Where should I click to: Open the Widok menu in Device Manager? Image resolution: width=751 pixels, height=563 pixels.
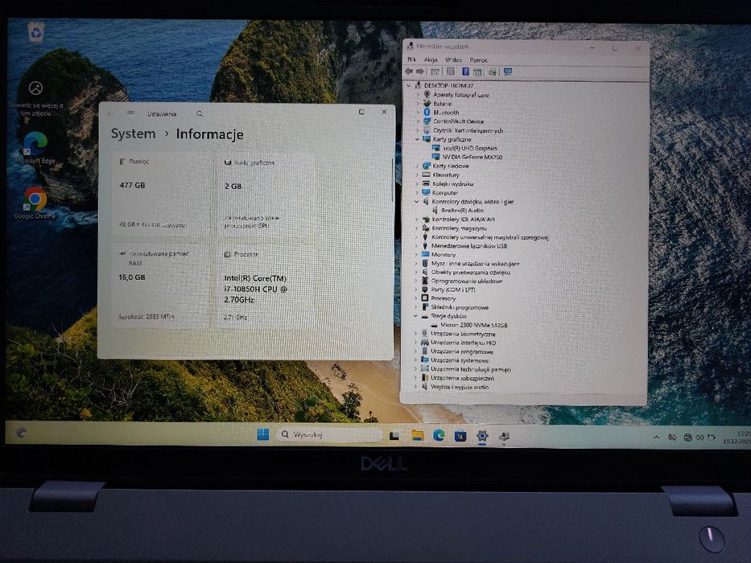[x=453, y=60]
